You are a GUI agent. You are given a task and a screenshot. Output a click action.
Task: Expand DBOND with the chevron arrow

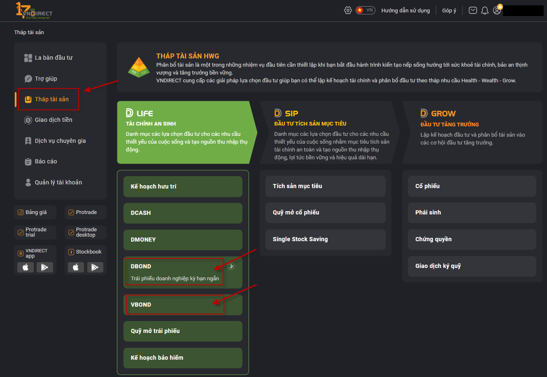[x=232, y=266]
